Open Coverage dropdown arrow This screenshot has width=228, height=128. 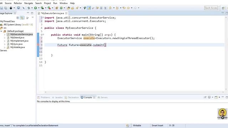click(46, 8)
